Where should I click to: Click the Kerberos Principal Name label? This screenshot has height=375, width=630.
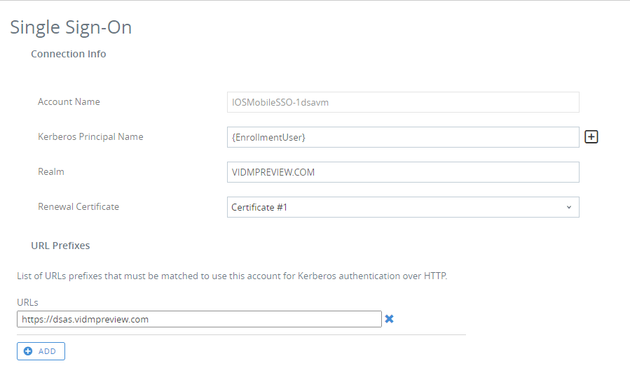[90, 137]
